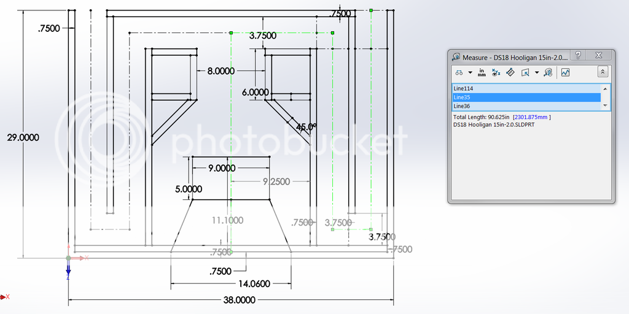This screenshot has width=629, height=314.
Task: Toggle Show XYZ Measurements icon
Action: point(496,72)
